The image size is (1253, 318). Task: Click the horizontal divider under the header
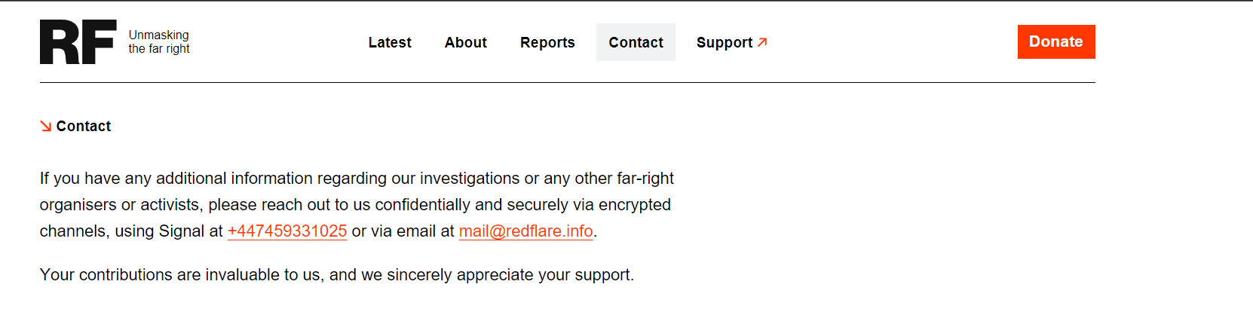[x=567, y=82]
